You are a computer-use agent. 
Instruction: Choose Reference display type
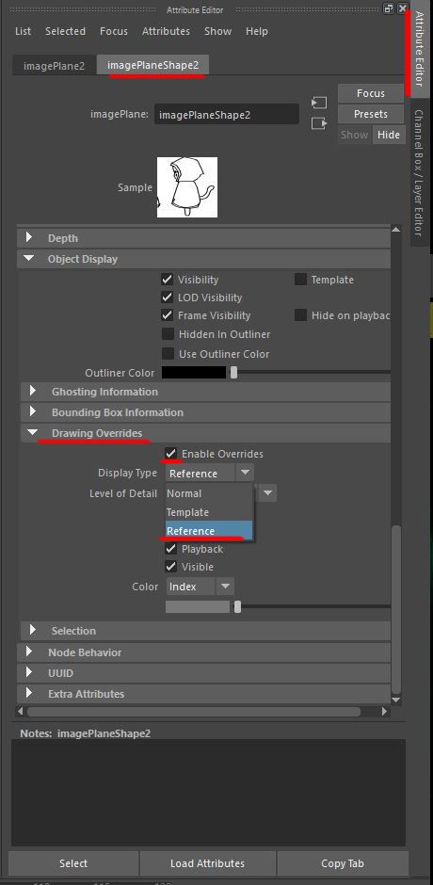click(209, 531)
